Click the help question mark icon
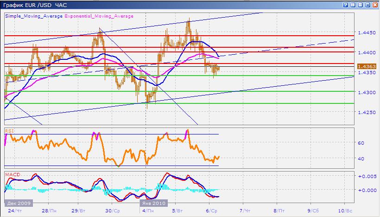 point(345,5)
